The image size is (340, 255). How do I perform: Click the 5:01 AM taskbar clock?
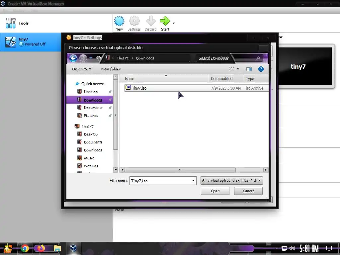(x=309, y=248)
